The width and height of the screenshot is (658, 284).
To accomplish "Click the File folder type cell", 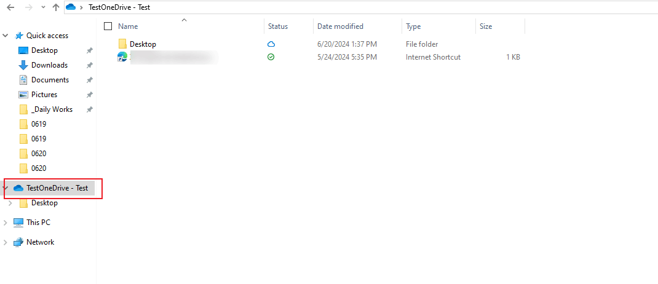I will (422, 44).
